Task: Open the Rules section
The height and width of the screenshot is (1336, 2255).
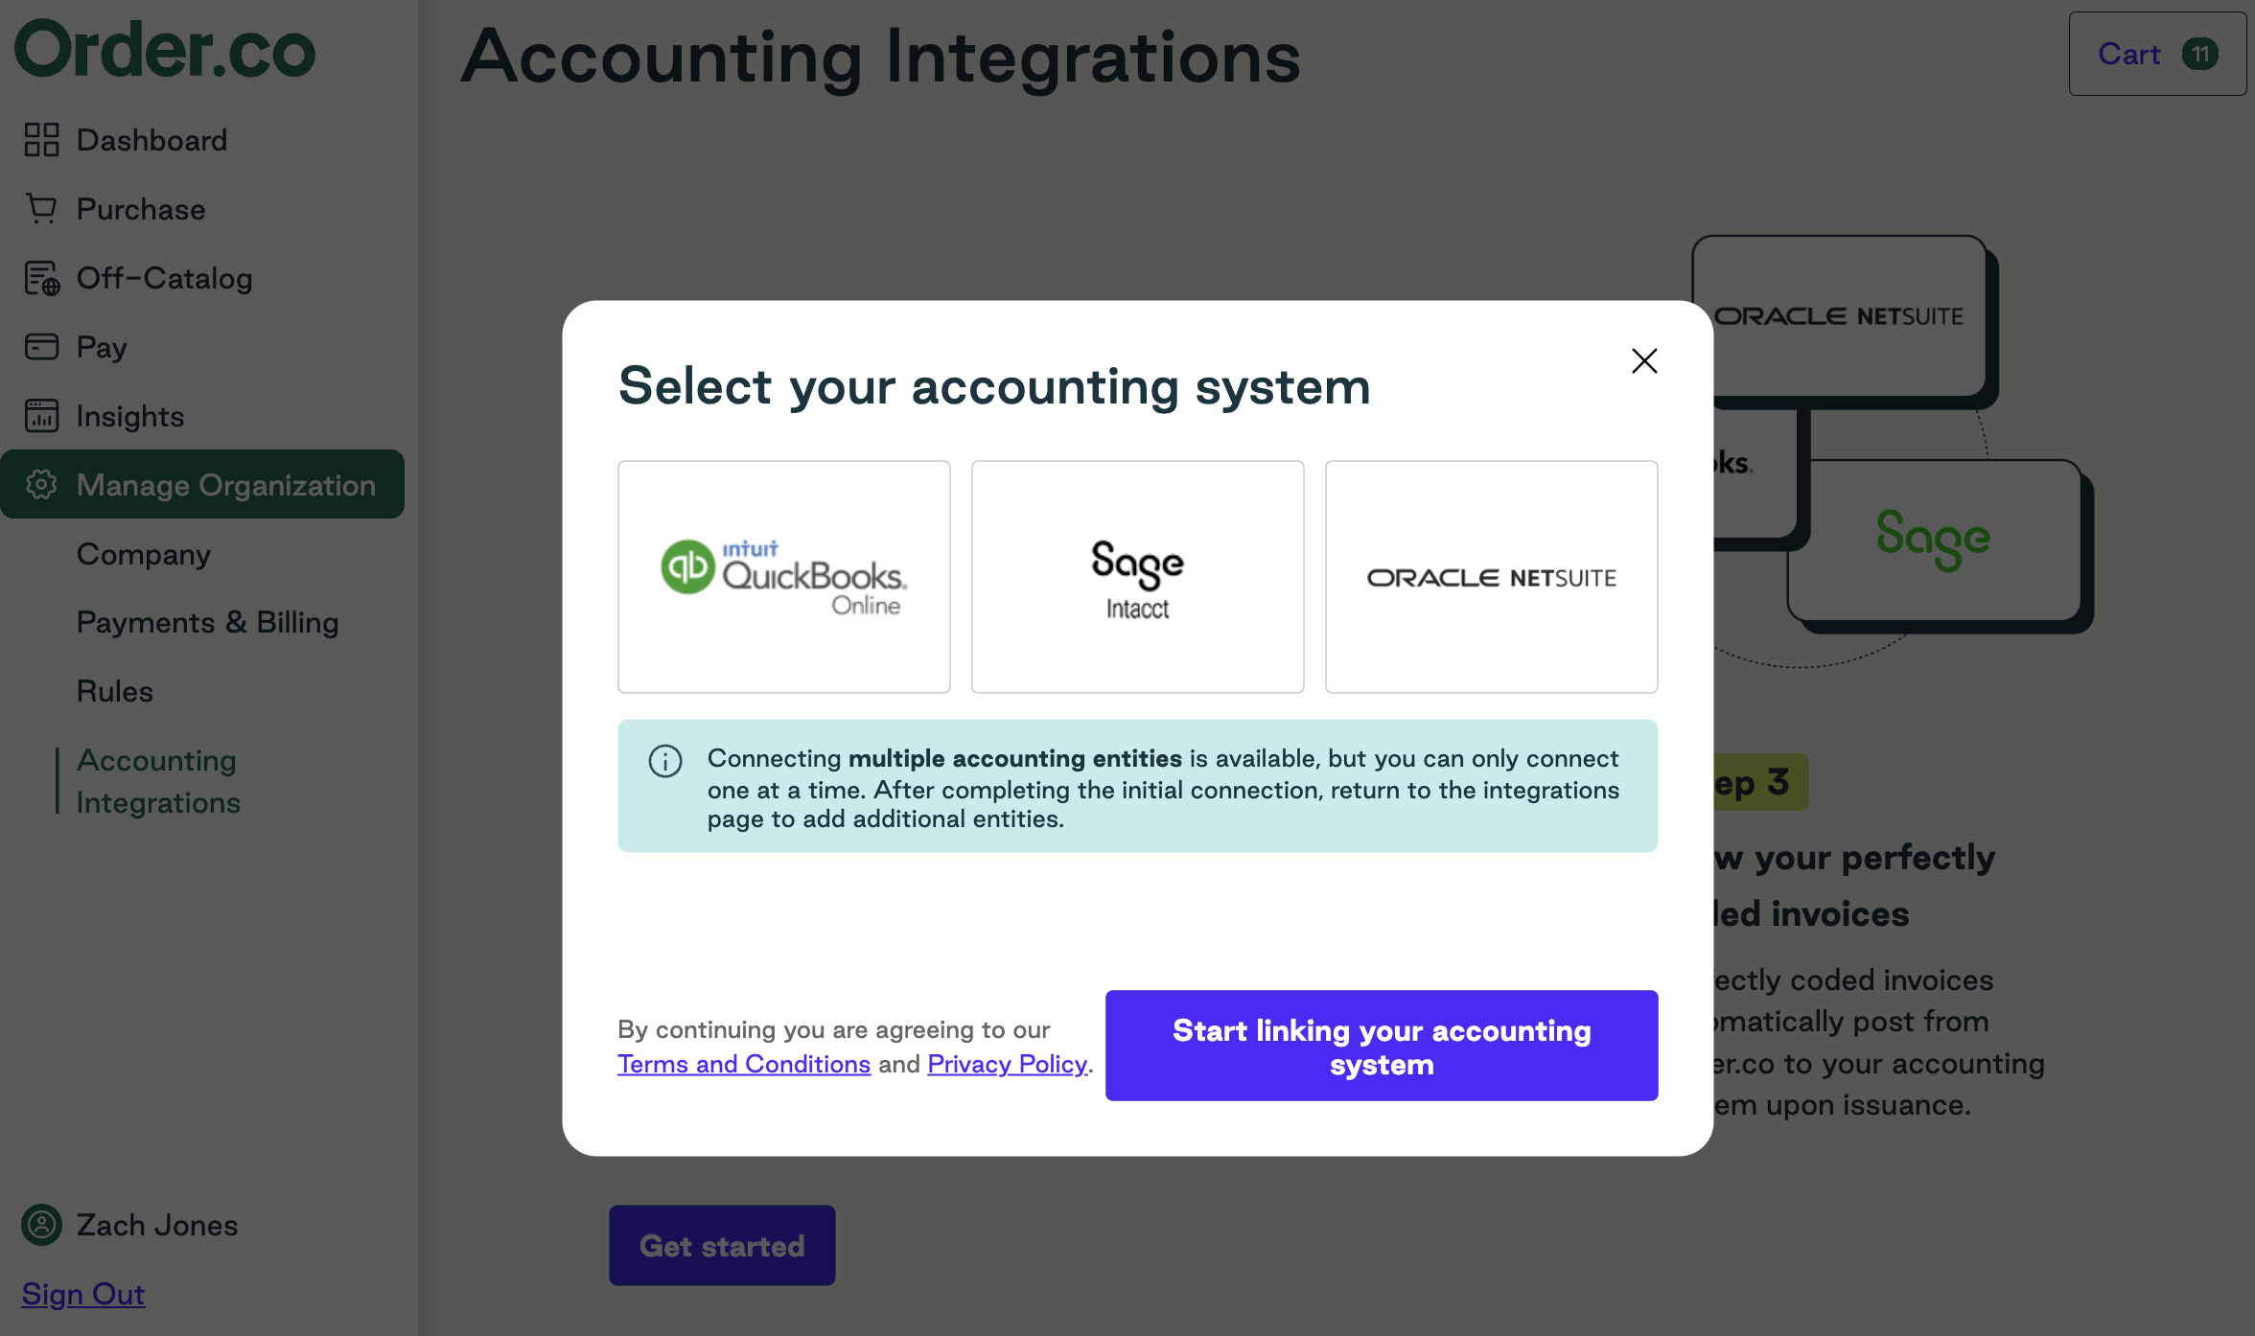Action: click(114, 691)
